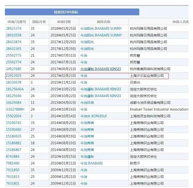Click registration number 18330678

point(13,82)
